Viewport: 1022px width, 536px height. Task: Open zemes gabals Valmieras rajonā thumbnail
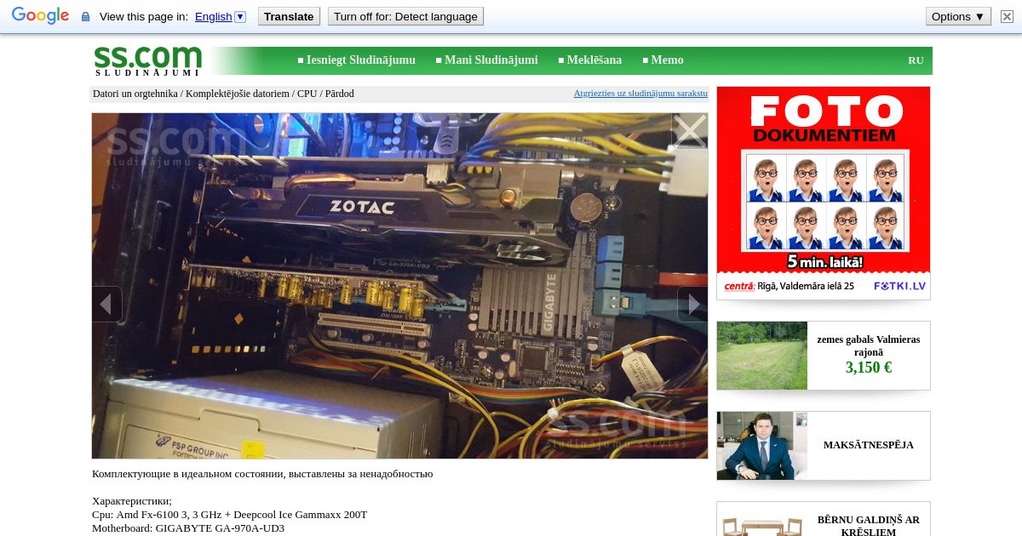click(x=762, y=356)
